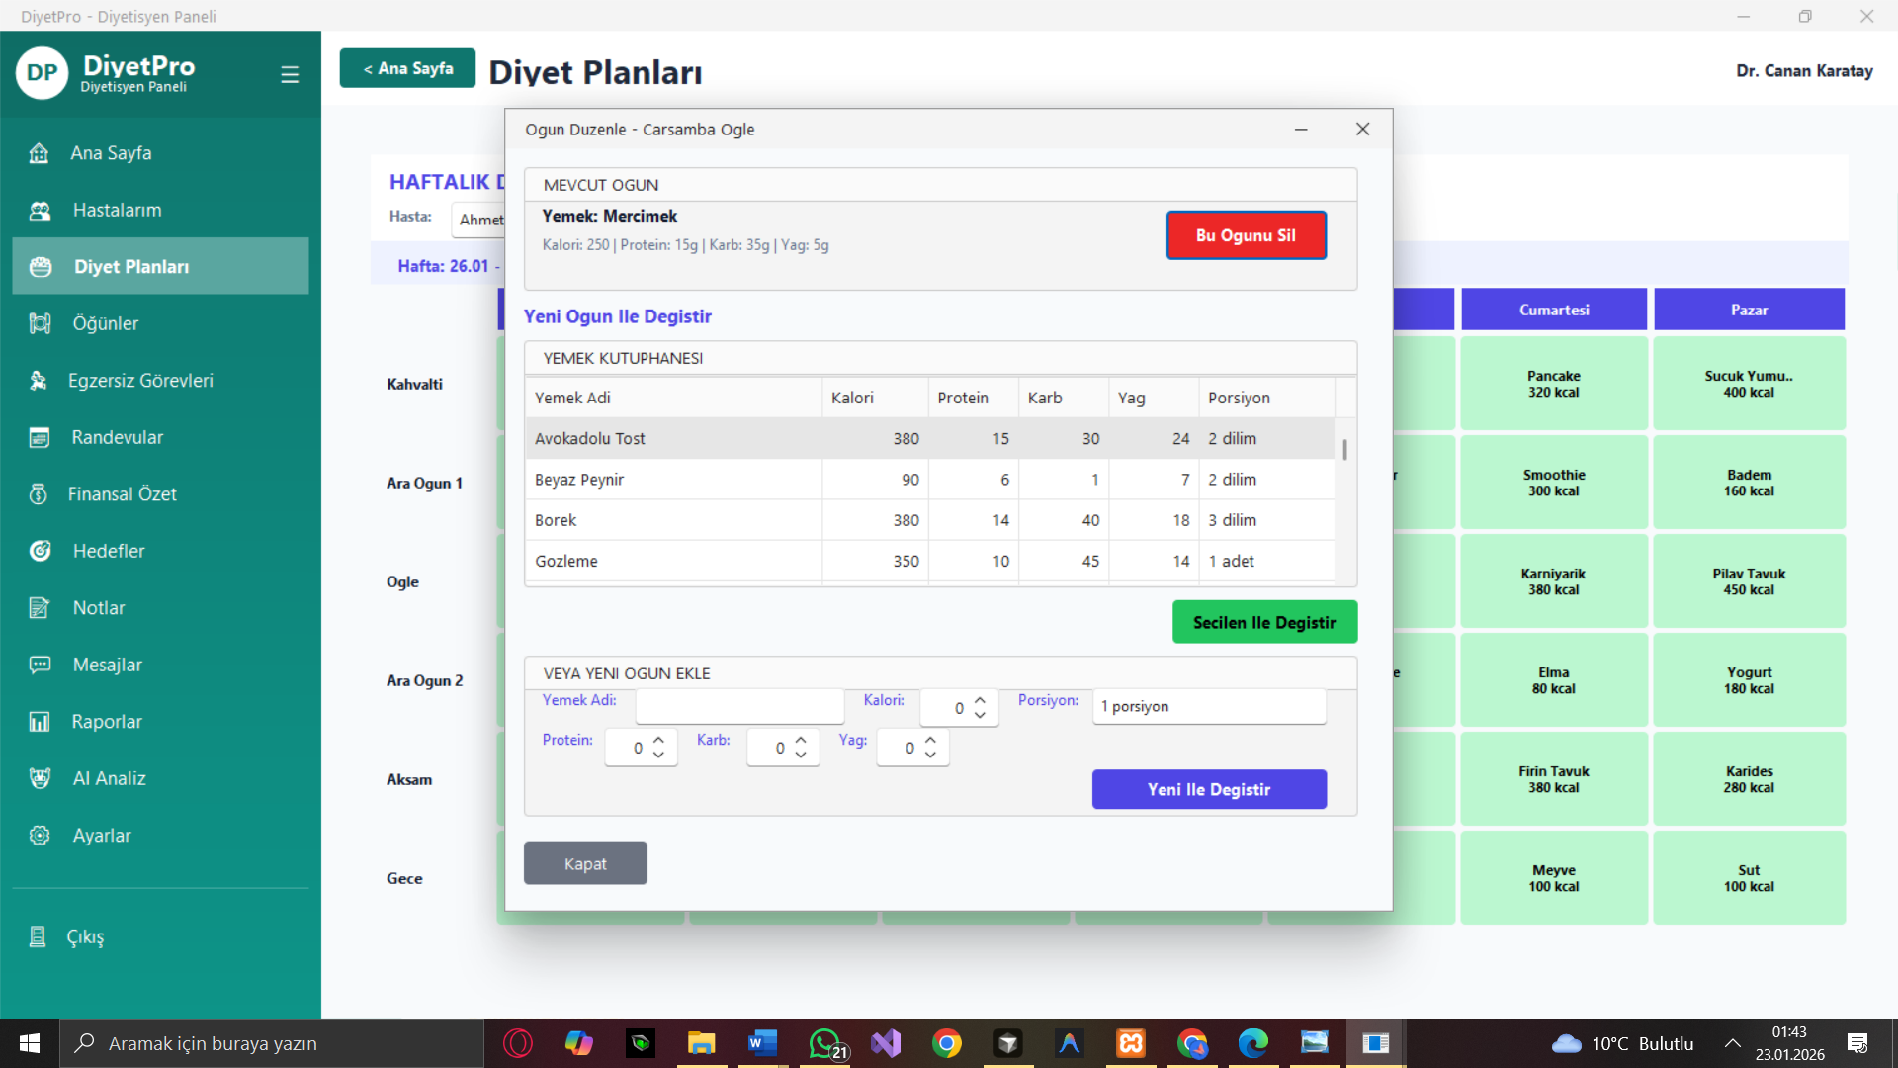Click the Secilen Ile Degistir button

point(1264,622)
